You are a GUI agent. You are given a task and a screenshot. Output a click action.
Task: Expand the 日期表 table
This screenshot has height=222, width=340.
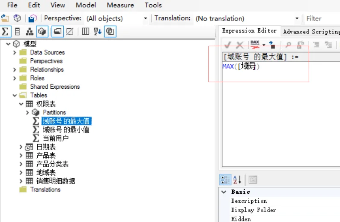click(21, 147)
